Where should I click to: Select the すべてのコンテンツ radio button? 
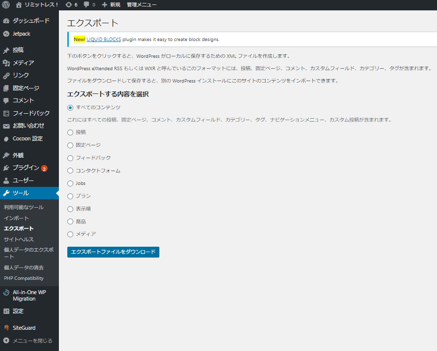pos(70,107)
